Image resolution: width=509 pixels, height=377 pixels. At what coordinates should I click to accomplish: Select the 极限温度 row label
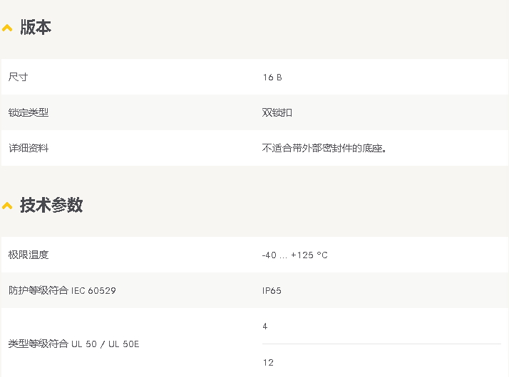pyautogui.click(x=29, y=255)
